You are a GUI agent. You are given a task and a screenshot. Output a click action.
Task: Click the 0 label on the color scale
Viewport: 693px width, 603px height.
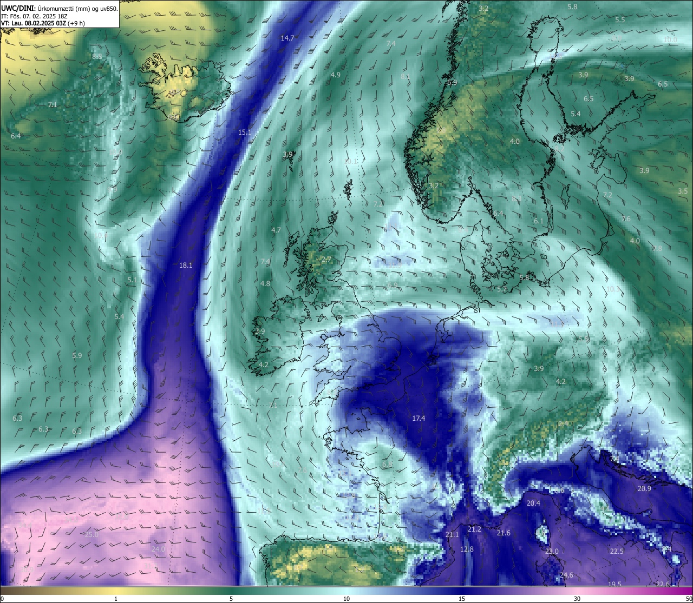pos(2,599)
